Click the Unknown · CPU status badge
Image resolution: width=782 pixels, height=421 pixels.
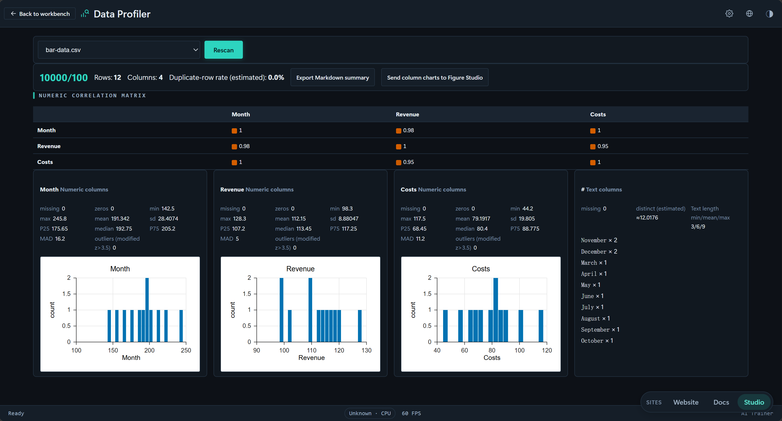[x=370, y=413]
